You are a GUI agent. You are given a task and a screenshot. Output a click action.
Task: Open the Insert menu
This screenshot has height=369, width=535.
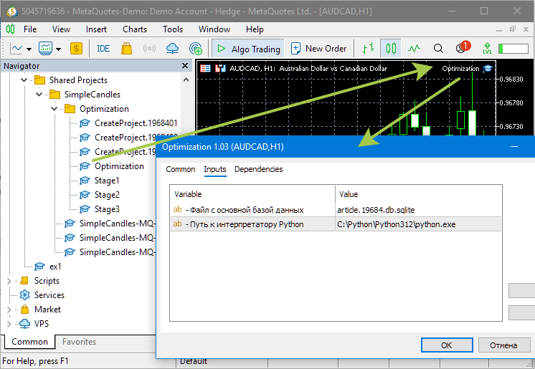pos(96,29)
